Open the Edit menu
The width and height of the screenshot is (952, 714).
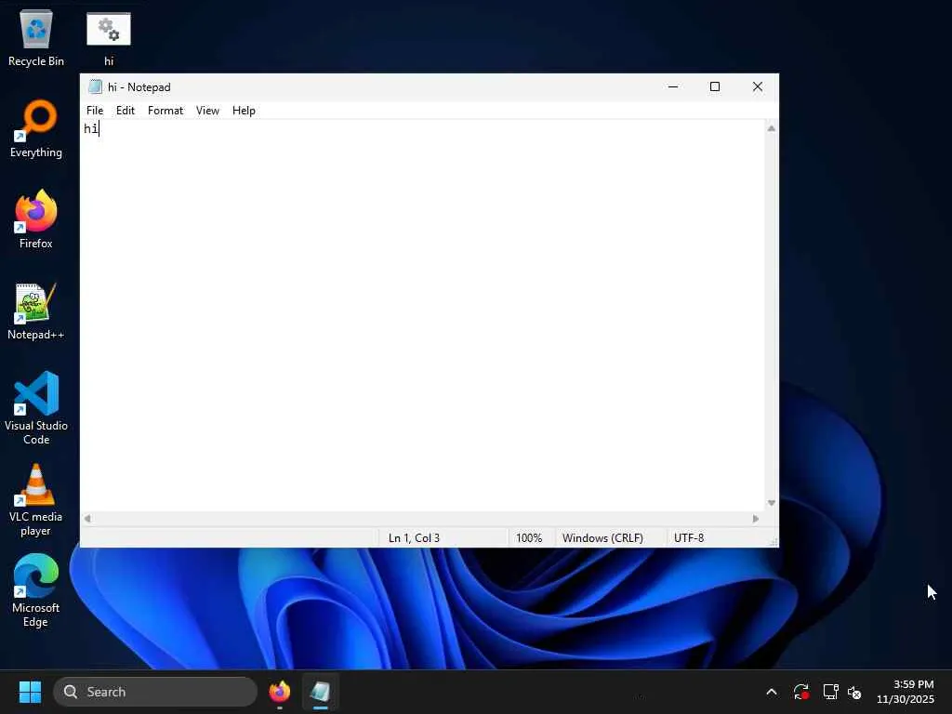[126, 111]
